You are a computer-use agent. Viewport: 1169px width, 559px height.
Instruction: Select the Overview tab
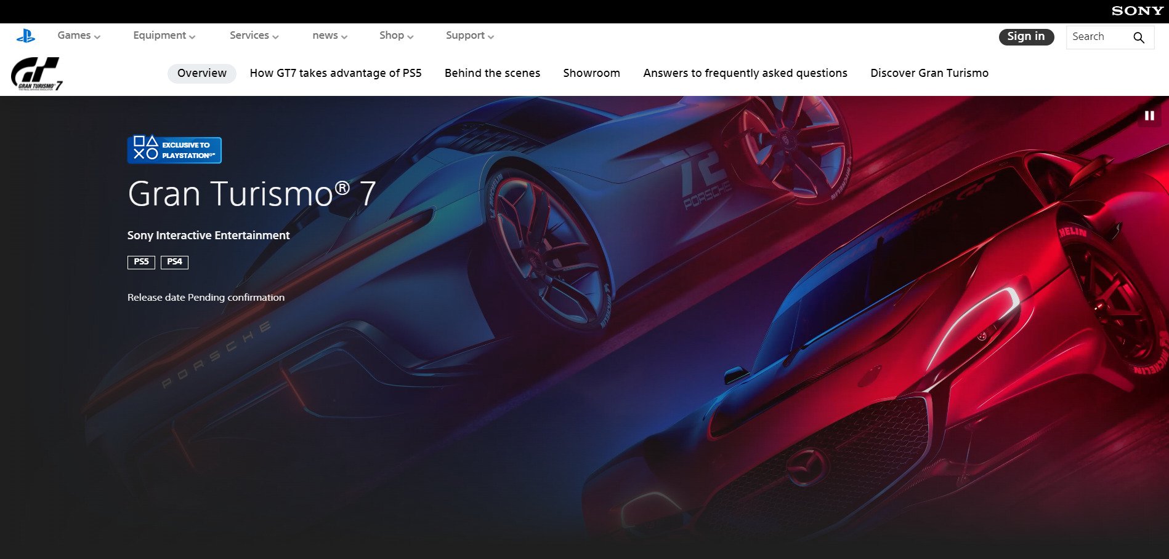[202, 73]
